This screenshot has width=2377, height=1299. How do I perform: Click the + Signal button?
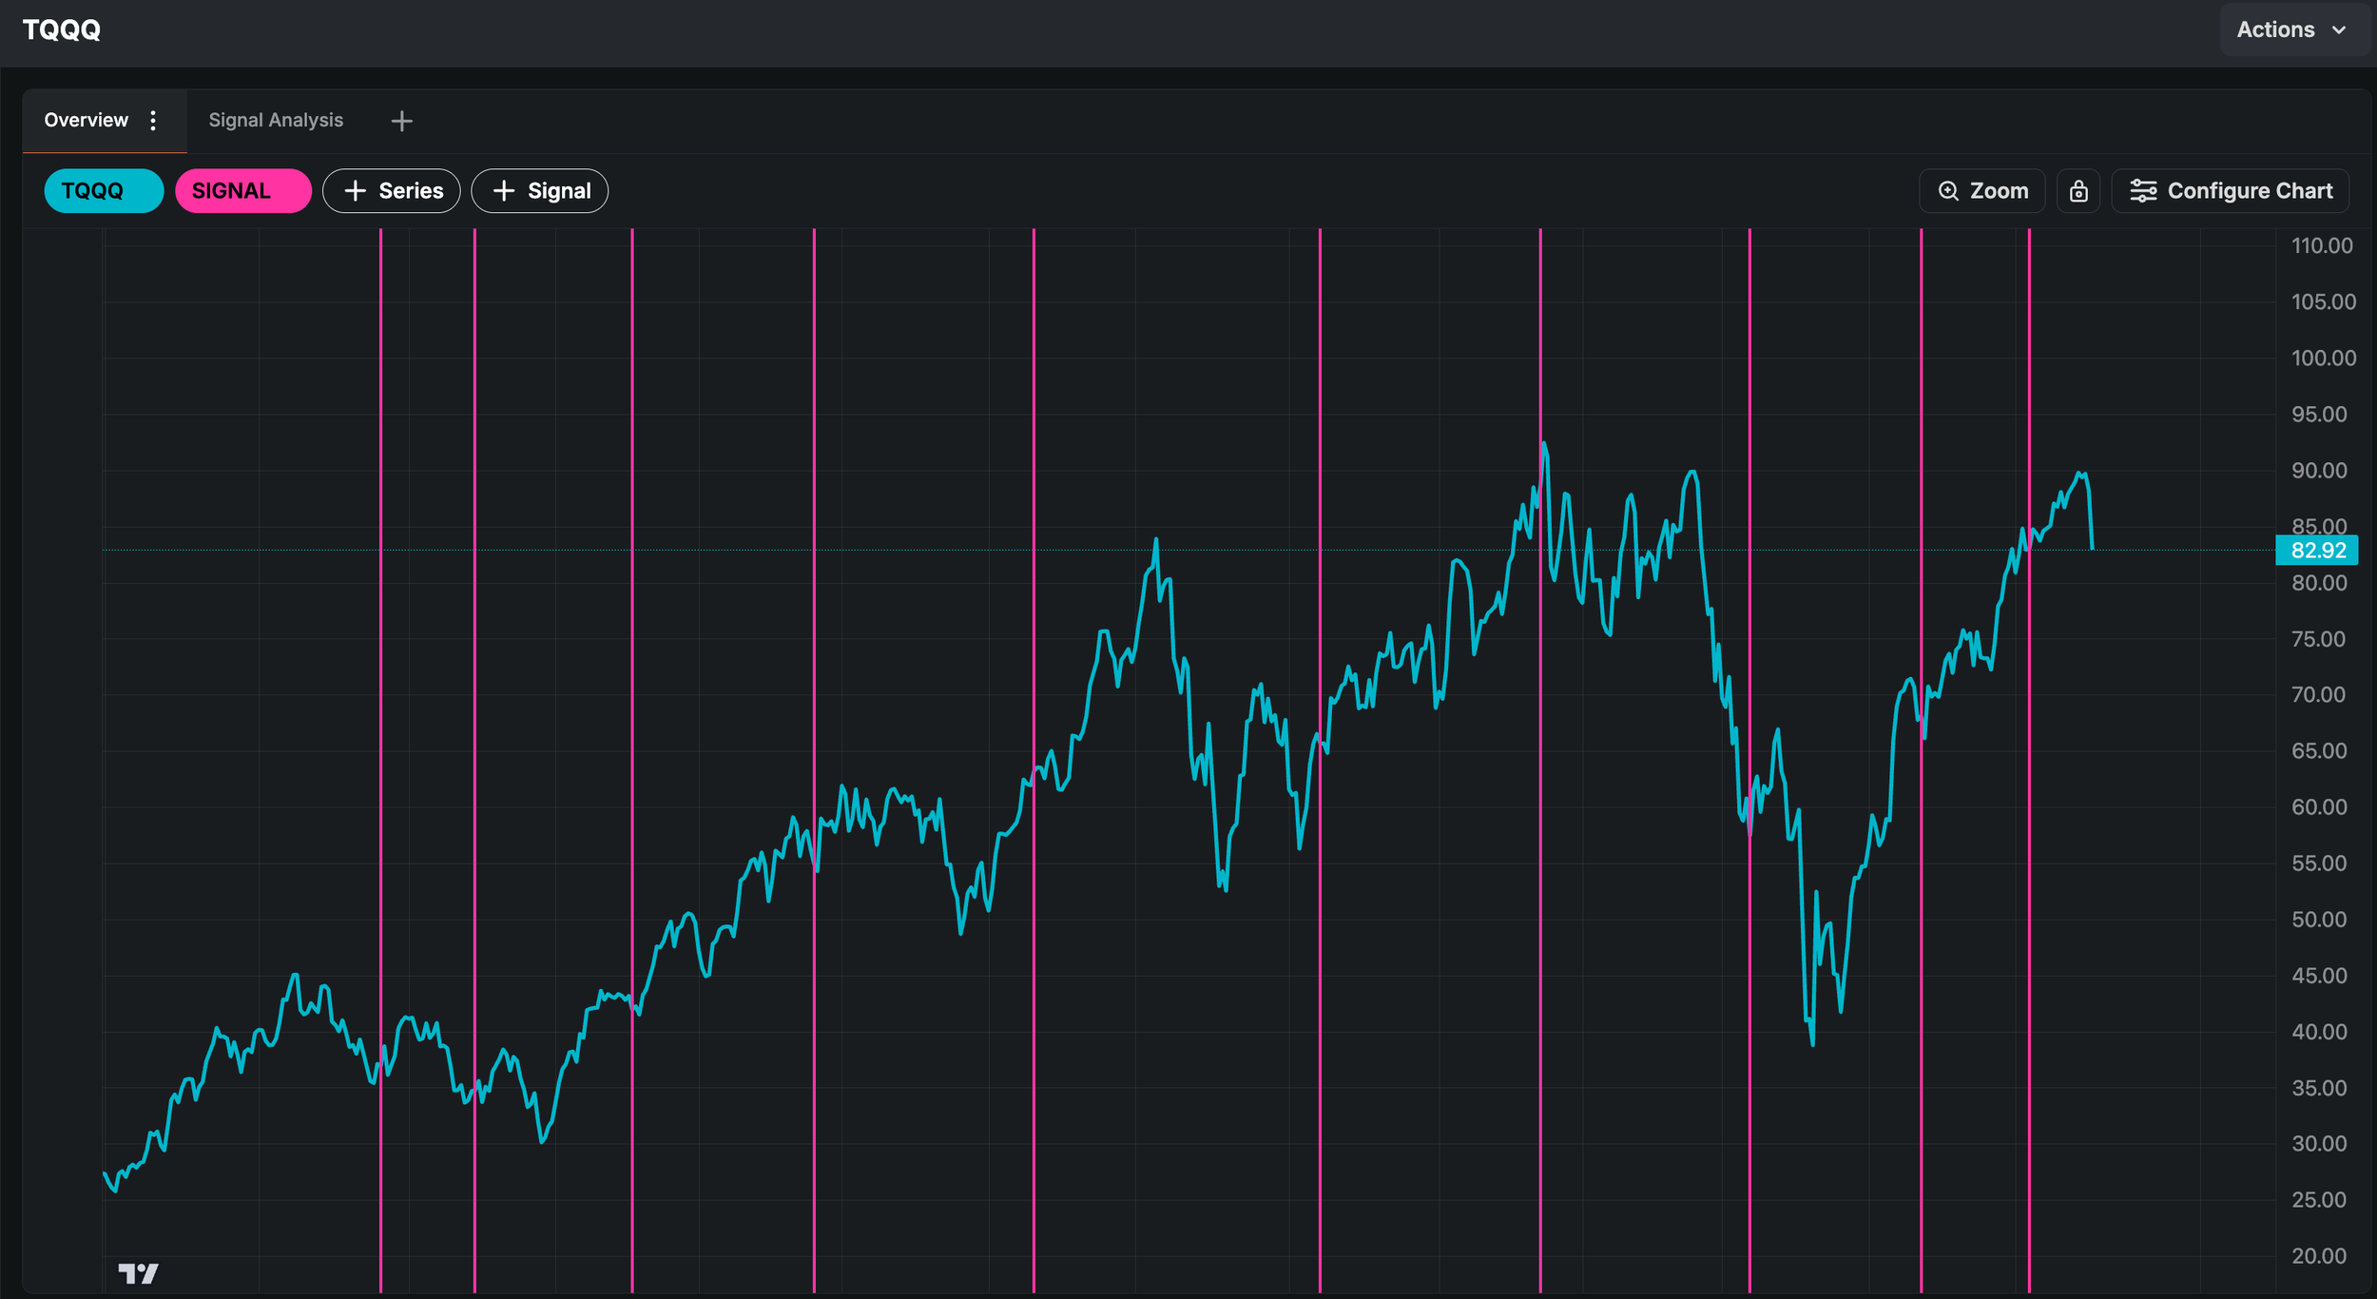540,191
